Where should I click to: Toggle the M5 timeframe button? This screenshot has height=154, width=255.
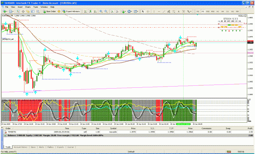[203, 11]
